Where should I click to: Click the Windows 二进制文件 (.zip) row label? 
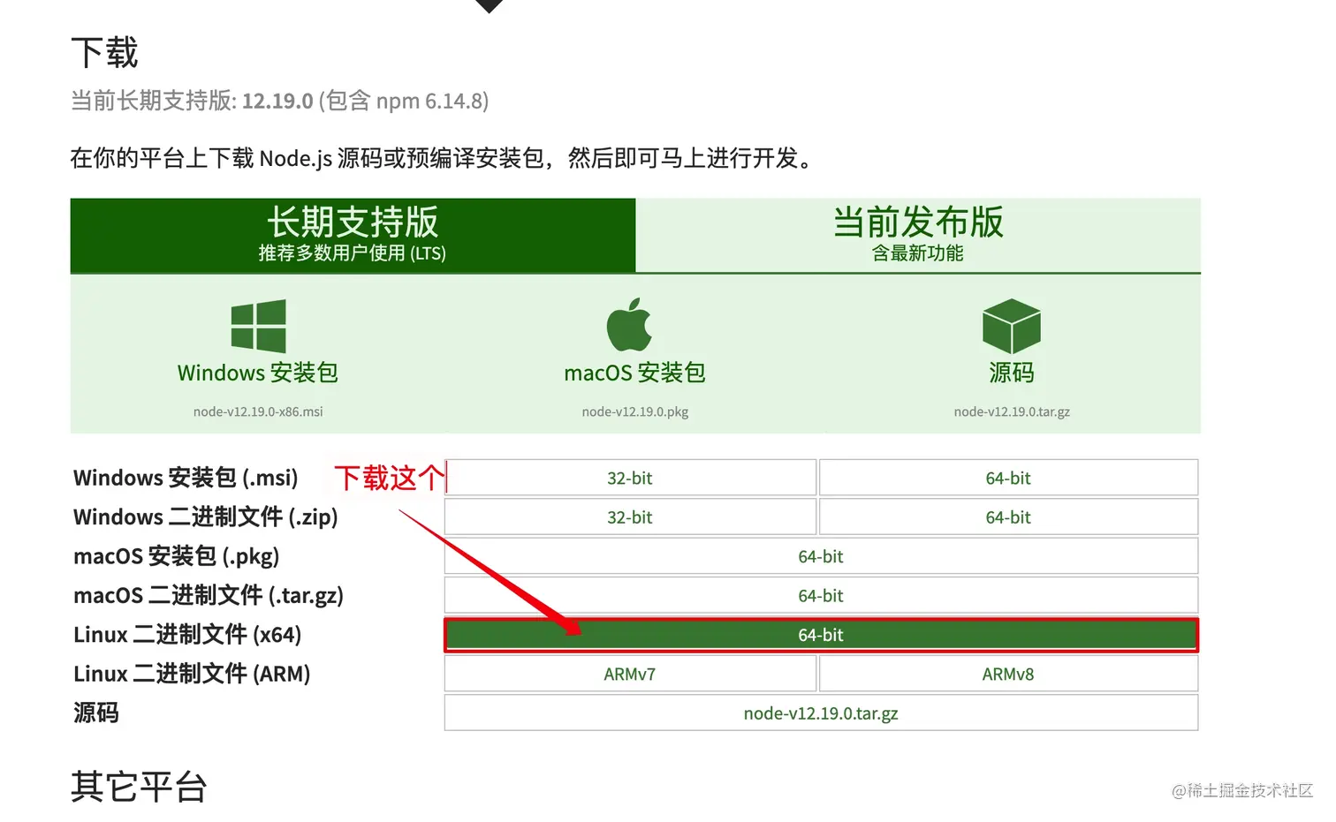coord(206,517)
